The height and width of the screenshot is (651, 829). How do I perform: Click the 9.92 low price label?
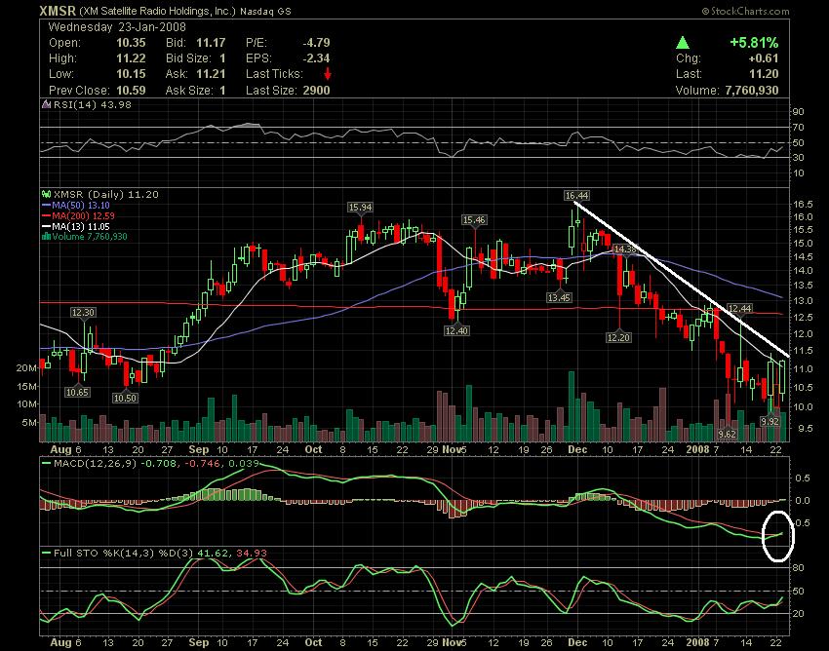tap(770, 421)
